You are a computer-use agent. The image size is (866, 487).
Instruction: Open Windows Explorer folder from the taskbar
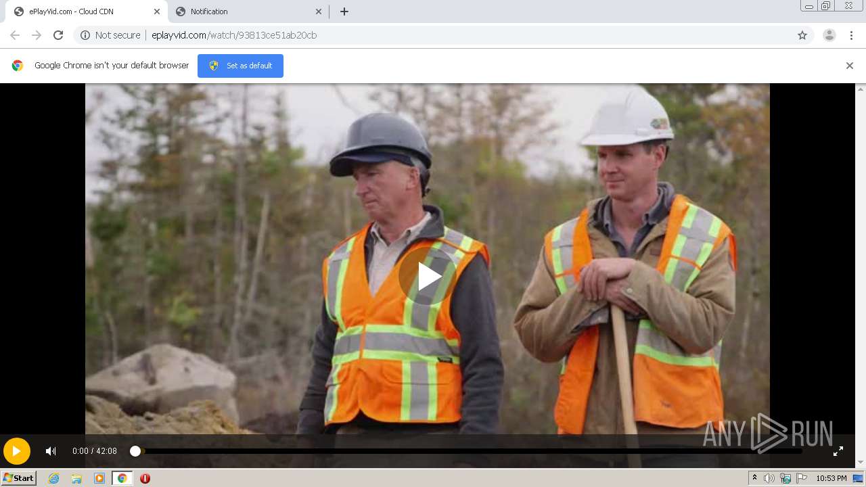(x=76, y=478)
